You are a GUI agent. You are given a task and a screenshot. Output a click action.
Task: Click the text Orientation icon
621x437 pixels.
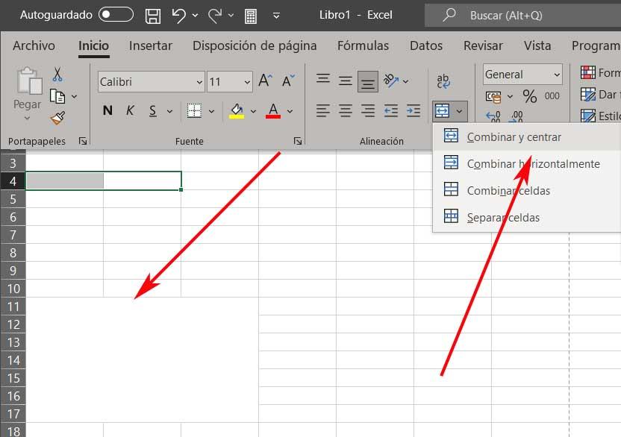pos(391,81)
